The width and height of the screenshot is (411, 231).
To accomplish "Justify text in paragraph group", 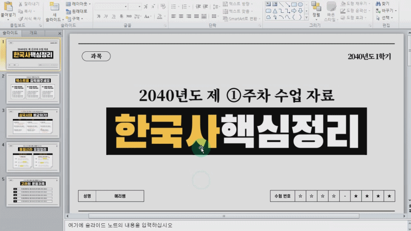I will tap(196, 16).
